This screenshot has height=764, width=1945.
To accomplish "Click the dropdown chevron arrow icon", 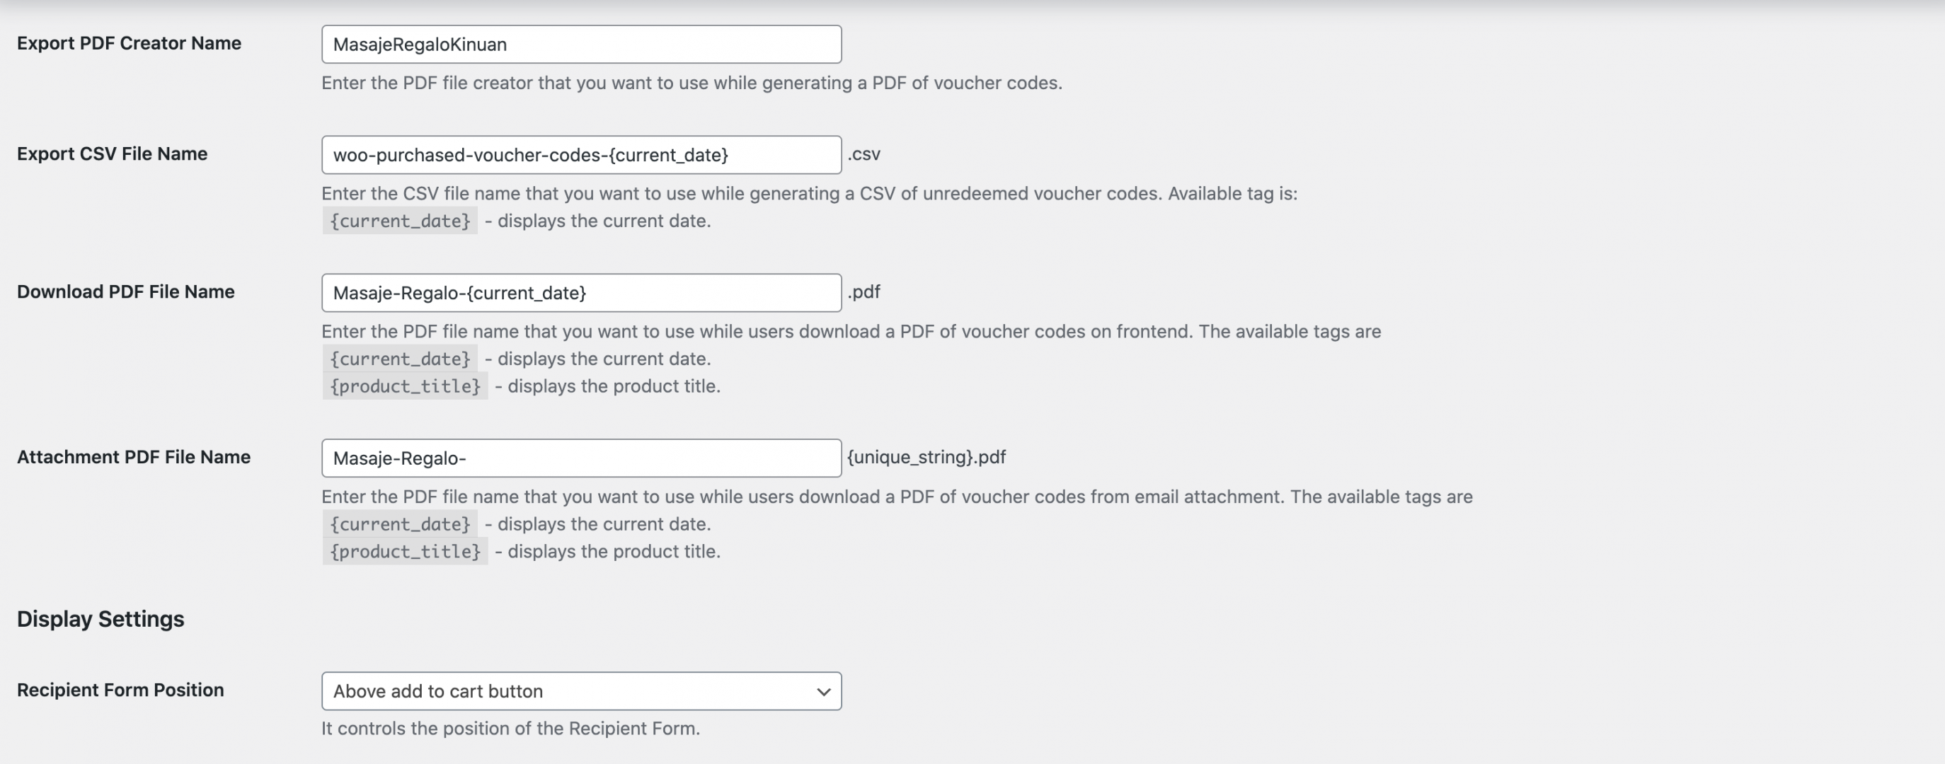I will pos(824,693).
